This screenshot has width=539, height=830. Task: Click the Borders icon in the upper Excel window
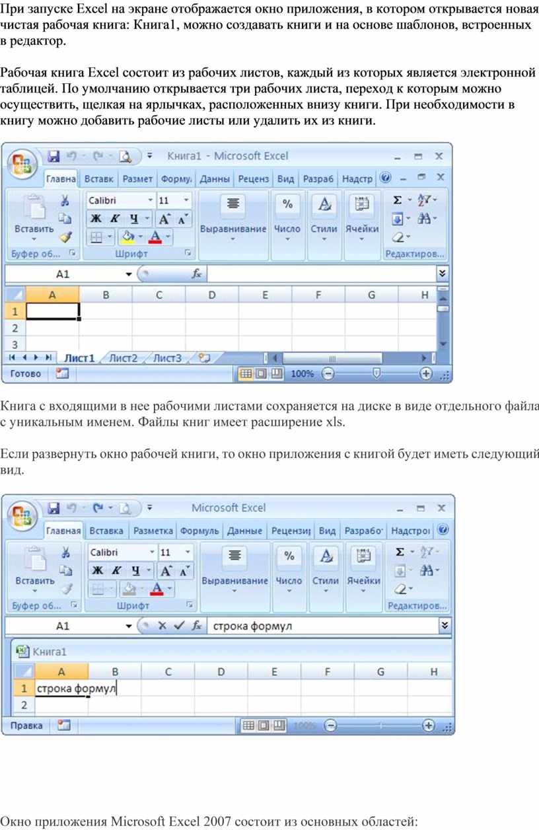pyautogui.click(x=96, y=237)
